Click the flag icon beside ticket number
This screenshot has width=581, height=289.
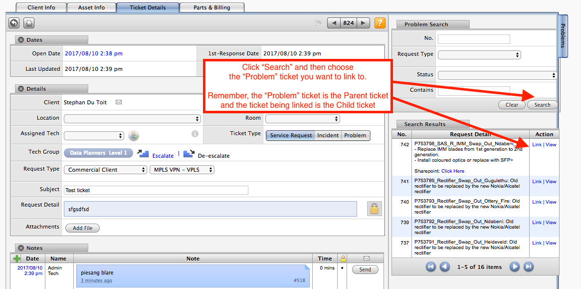click(x=318, y=23)
